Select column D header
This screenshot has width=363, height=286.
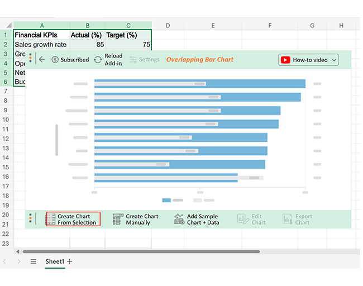[168, 26]
